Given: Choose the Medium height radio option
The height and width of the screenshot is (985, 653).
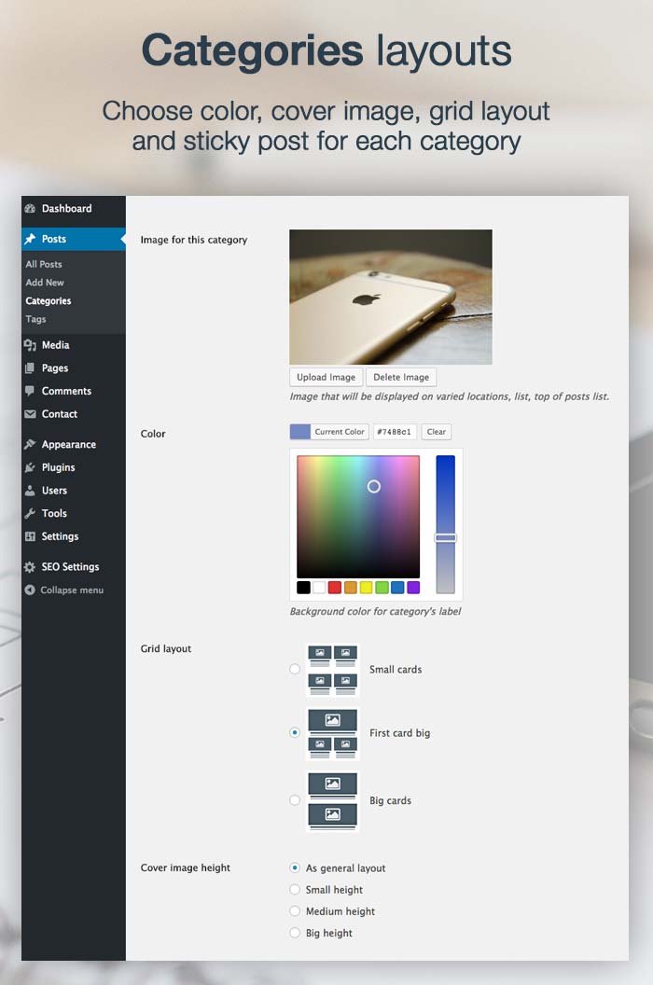Looking at the screenshot, I should tap(295, 911).
